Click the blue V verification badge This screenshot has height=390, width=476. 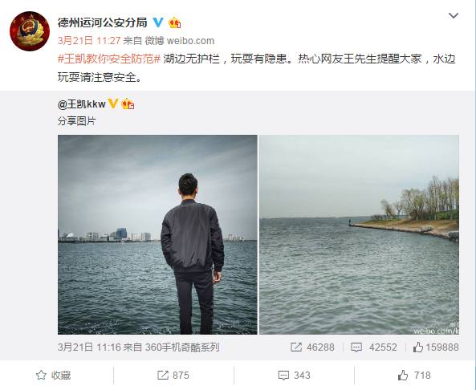pyautogui.click(x=158, y=22)
